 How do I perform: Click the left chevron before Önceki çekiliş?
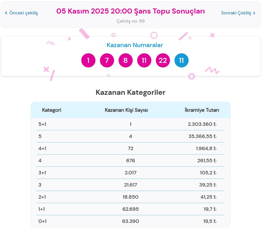6,13
